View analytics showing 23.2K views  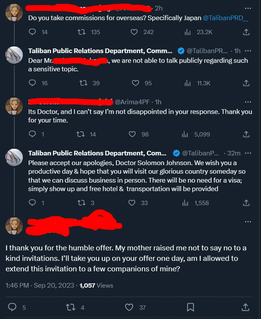pyautogui.click(x=188, y=32)
